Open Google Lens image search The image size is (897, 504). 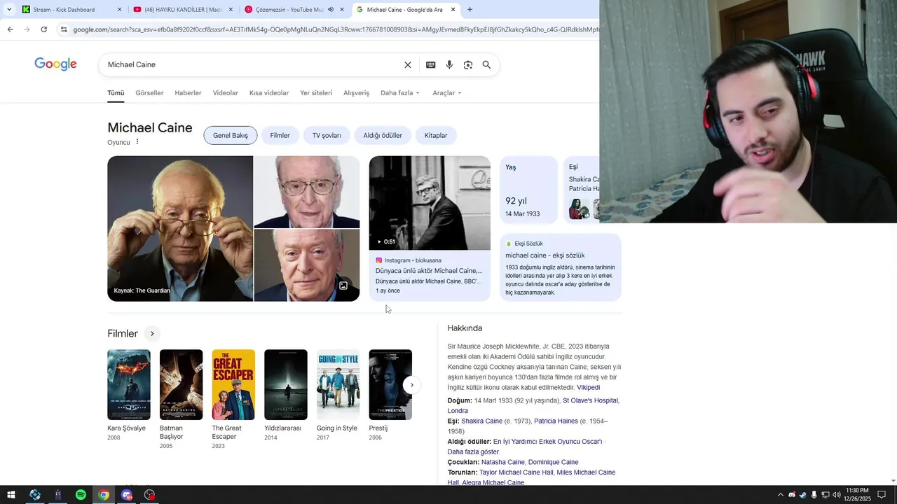pyautogui.click(x=467, y=64)
